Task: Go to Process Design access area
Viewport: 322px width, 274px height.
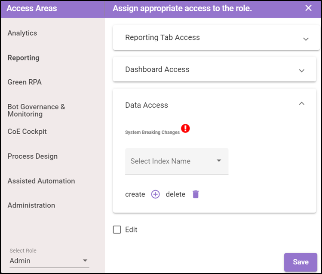Action: (x=32, y=156)
